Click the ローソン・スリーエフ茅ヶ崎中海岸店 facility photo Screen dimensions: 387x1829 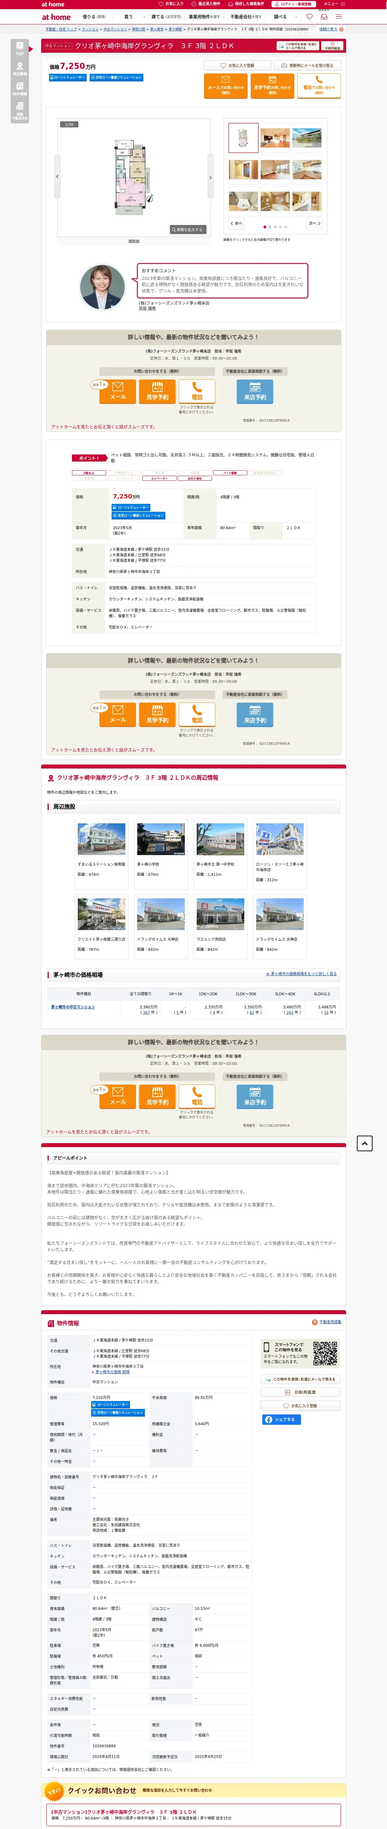tap(280, 839)
